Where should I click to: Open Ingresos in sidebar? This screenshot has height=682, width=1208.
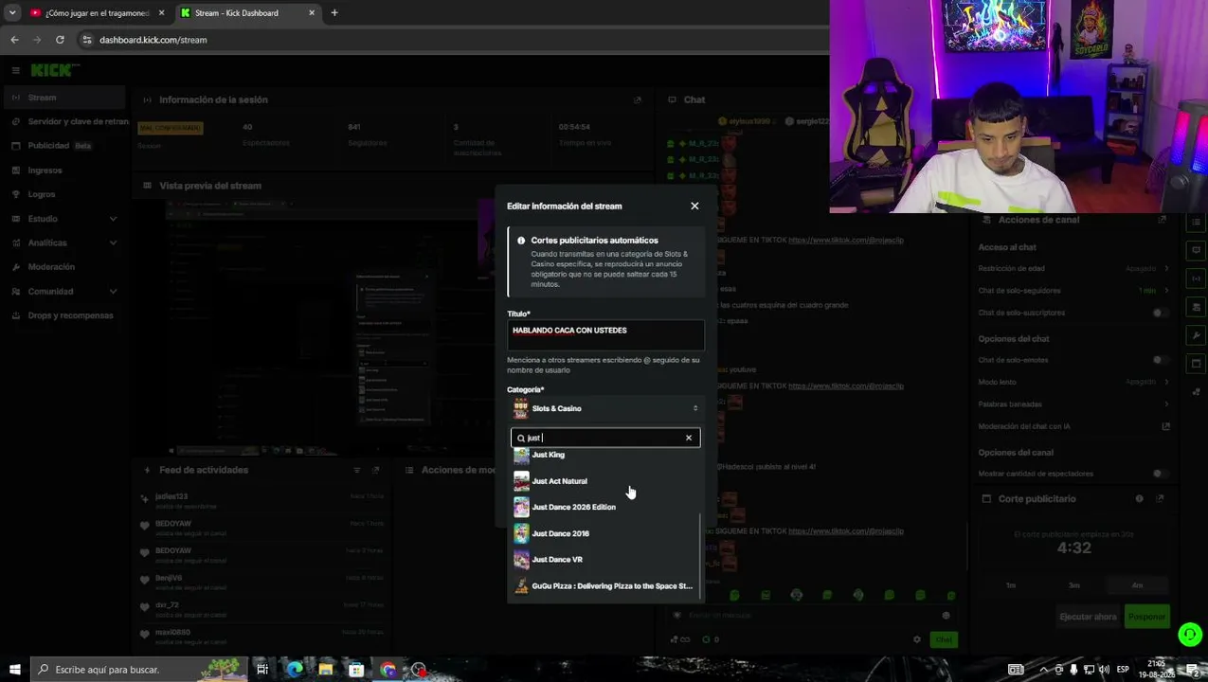click(x=66, y=170)
